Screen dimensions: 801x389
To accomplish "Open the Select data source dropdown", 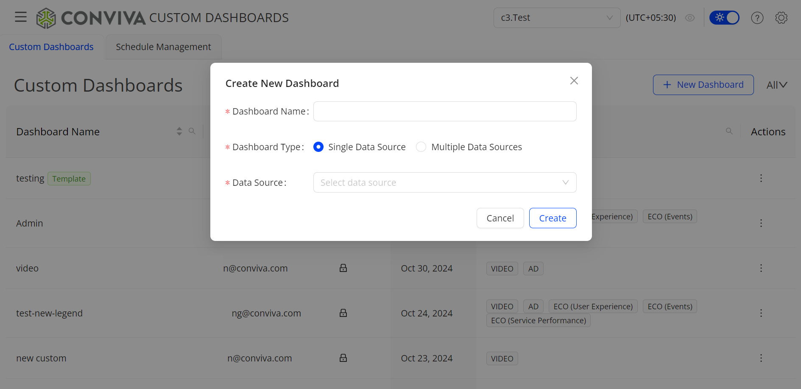I will (x=444, y=182).
